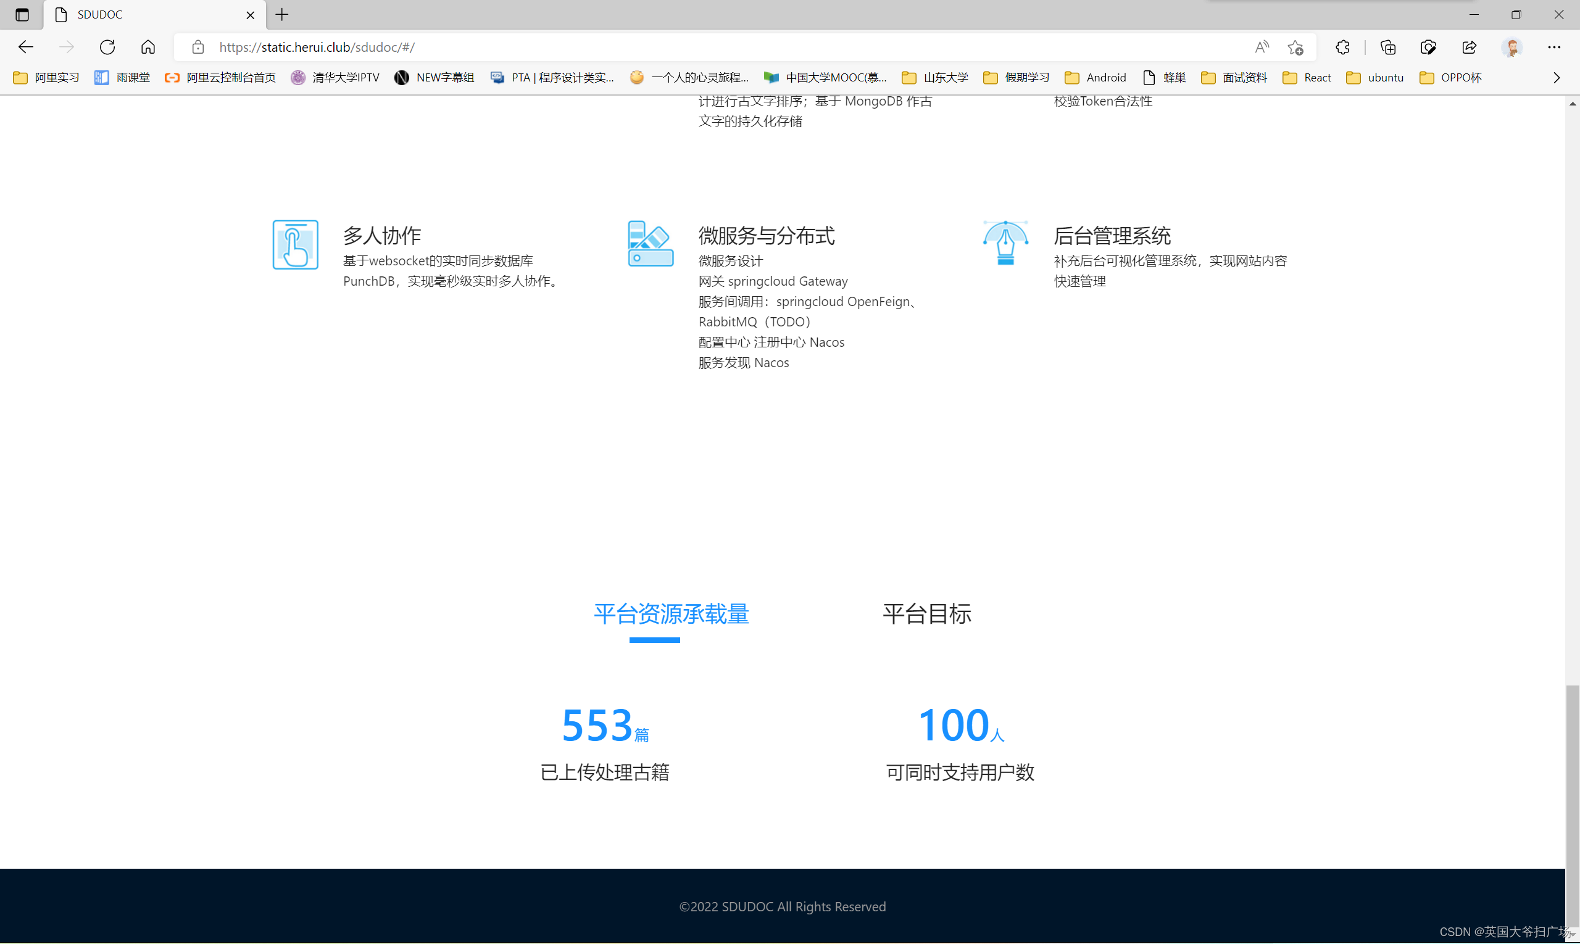This screenshot has width=1580, height=944.
Task: Go to the browser Home icon
Action: 148,47
